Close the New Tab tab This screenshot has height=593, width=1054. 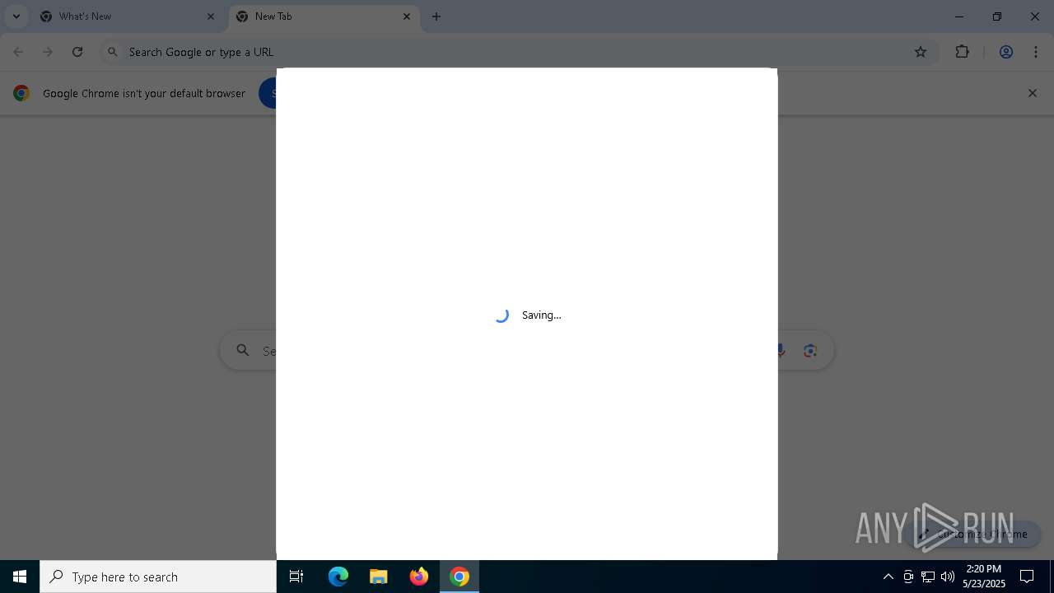click(407, 16)
